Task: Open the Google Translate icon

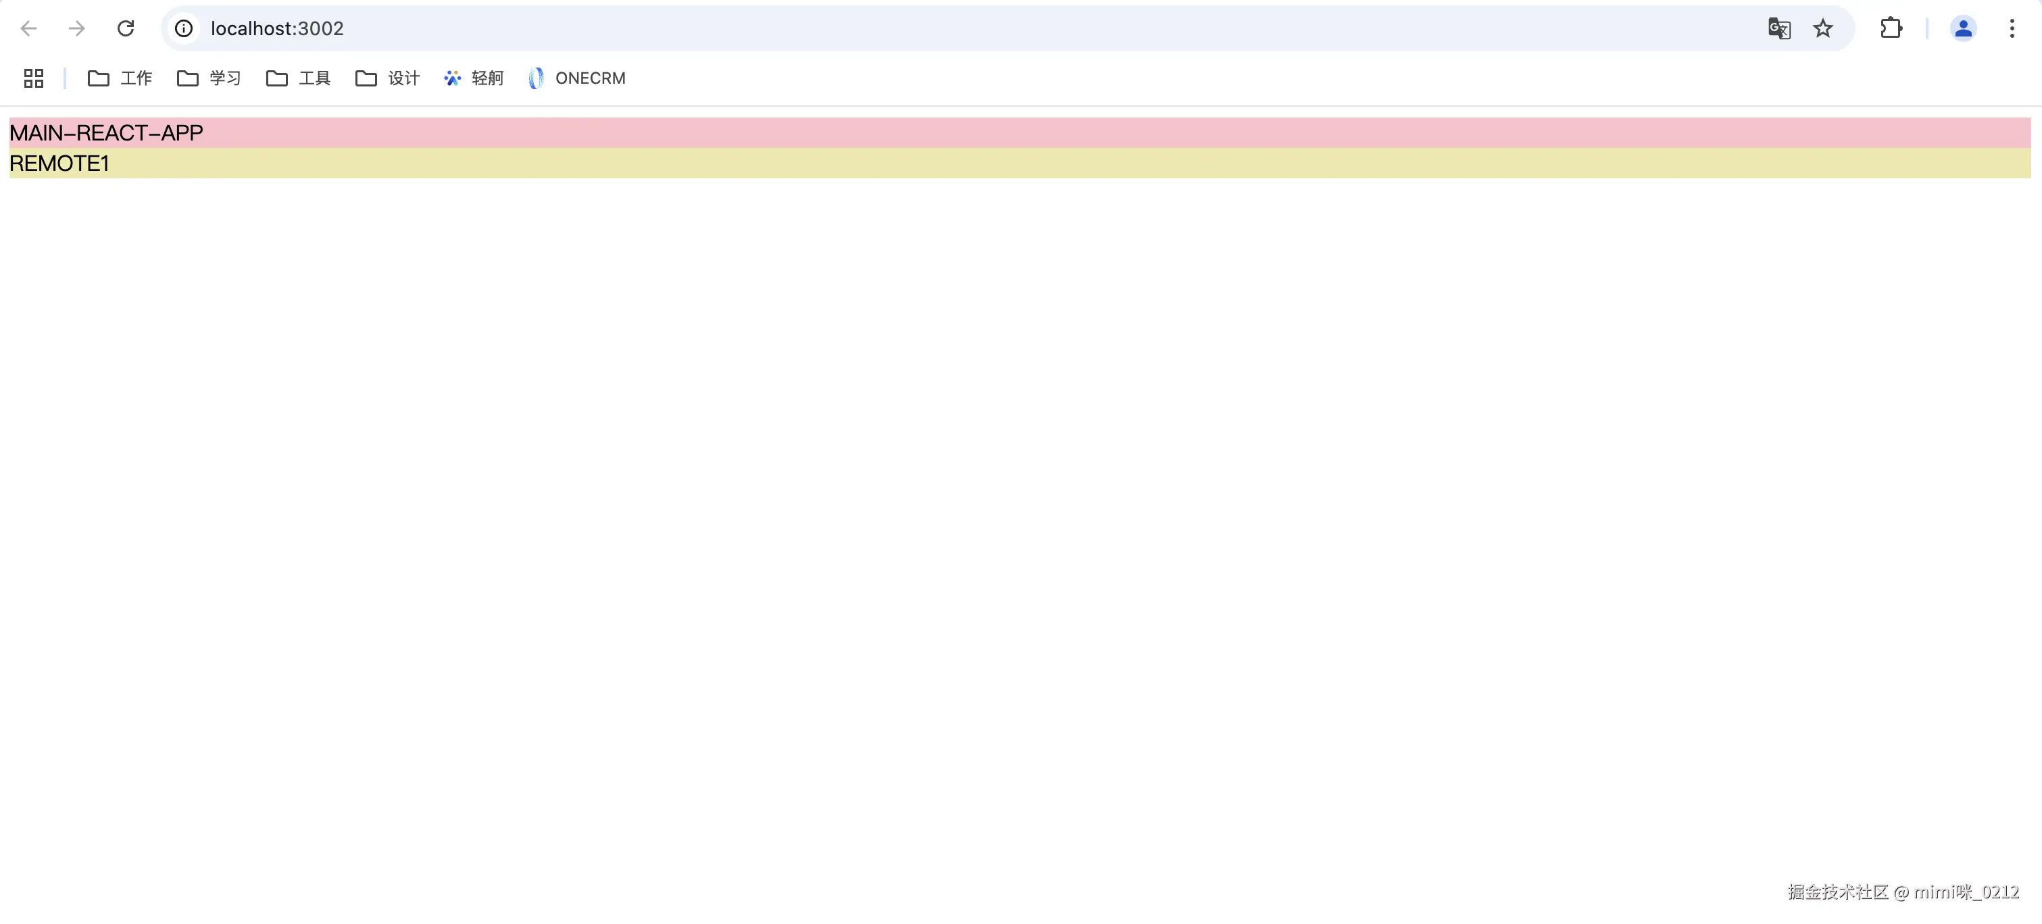Action: pos(1779,28)
